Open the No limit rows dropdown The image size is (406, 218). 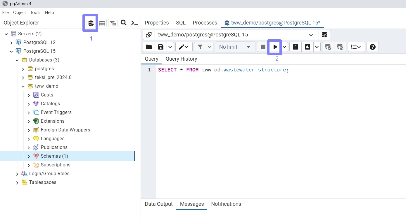tap(235, 47)
